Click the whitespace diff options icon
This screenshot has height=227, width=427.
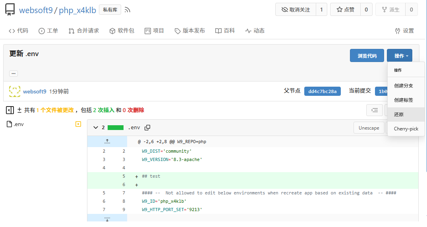tap(374, 110)
